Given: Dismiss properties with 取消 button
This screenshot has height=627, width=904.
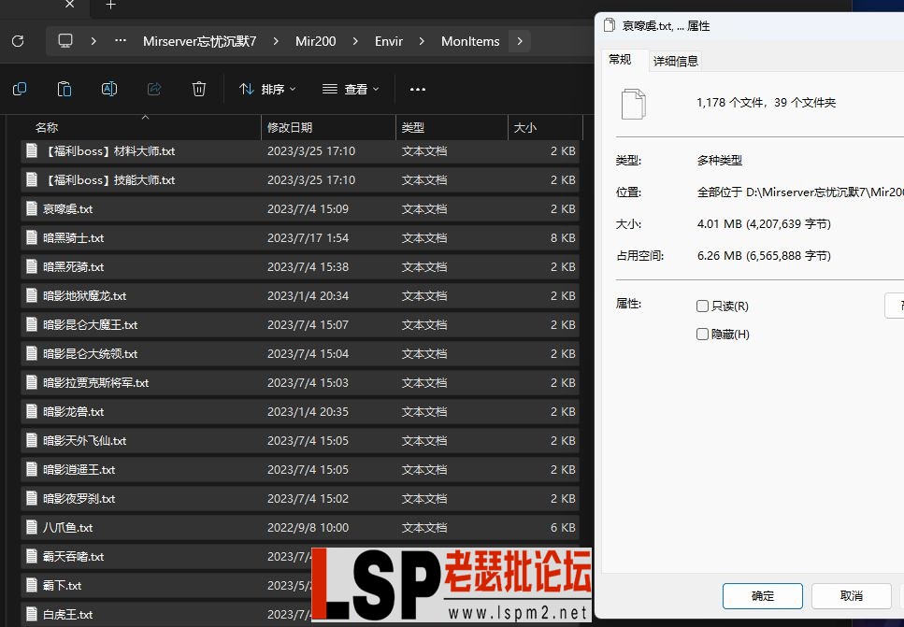Looking at the screenshot, I should click(852, 596).
